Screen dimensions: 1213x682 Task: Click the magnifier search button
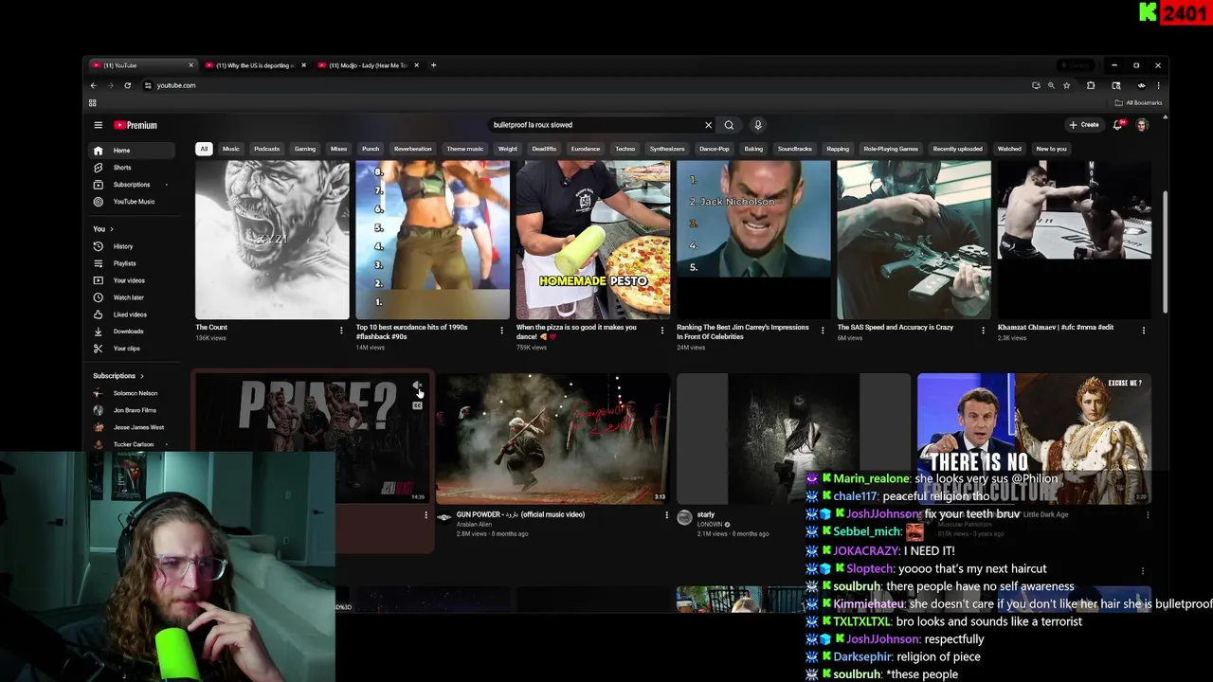click(729, 125)
